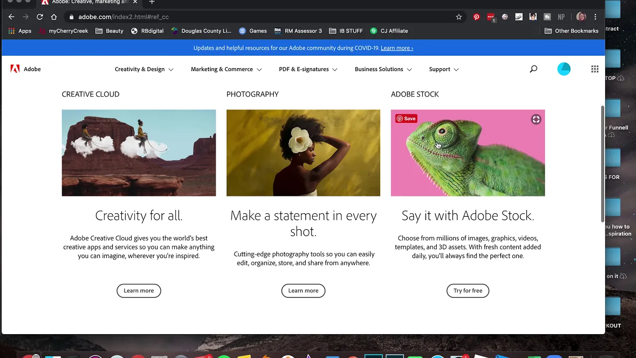Open the IB STUFF bookmarks folder
Screen dimensions: 636x358
pos(346,31)
